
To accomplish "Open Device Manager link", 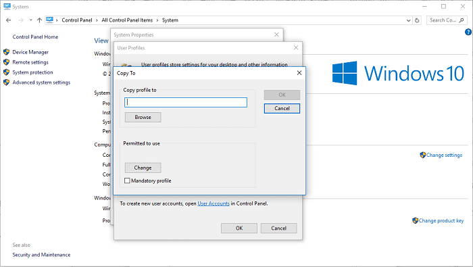I will (30, 52).
